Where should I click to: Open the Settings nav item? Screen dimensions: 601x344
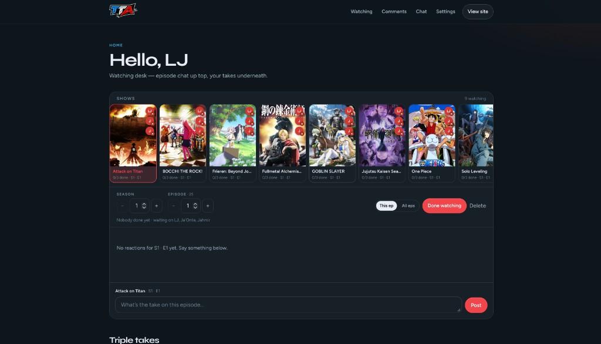[x=446, y=12]
